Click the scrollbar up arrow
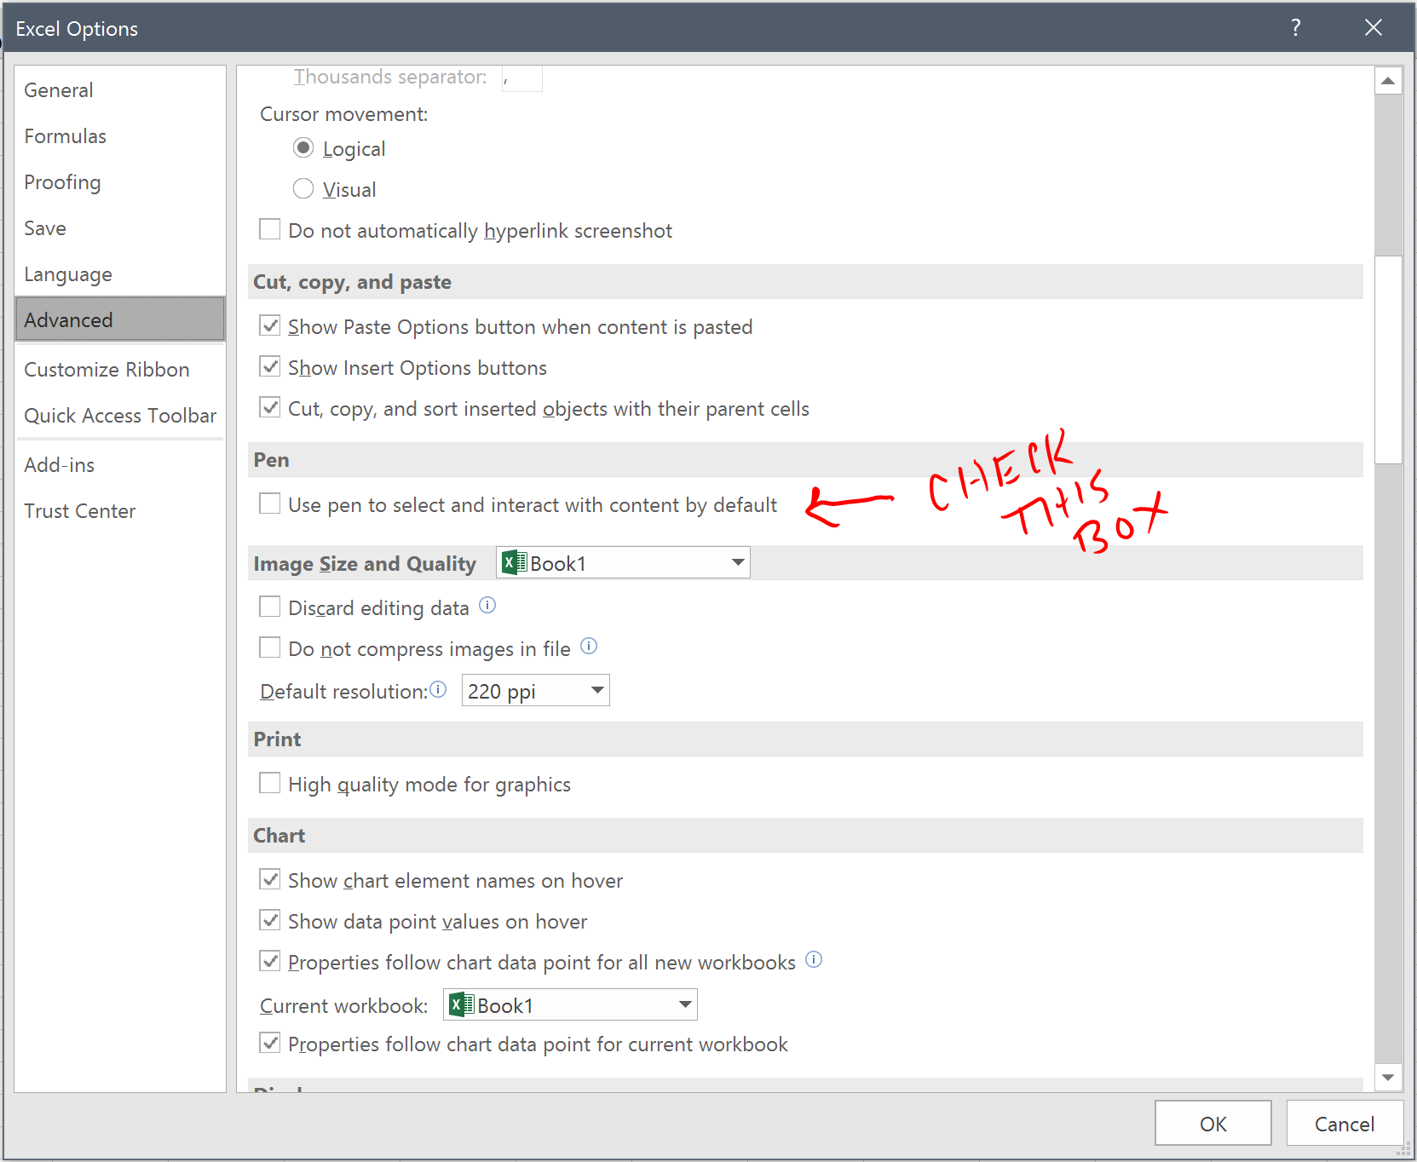The width and height of the screenshot is (1417, 1162). click(x=1388, y=81)
